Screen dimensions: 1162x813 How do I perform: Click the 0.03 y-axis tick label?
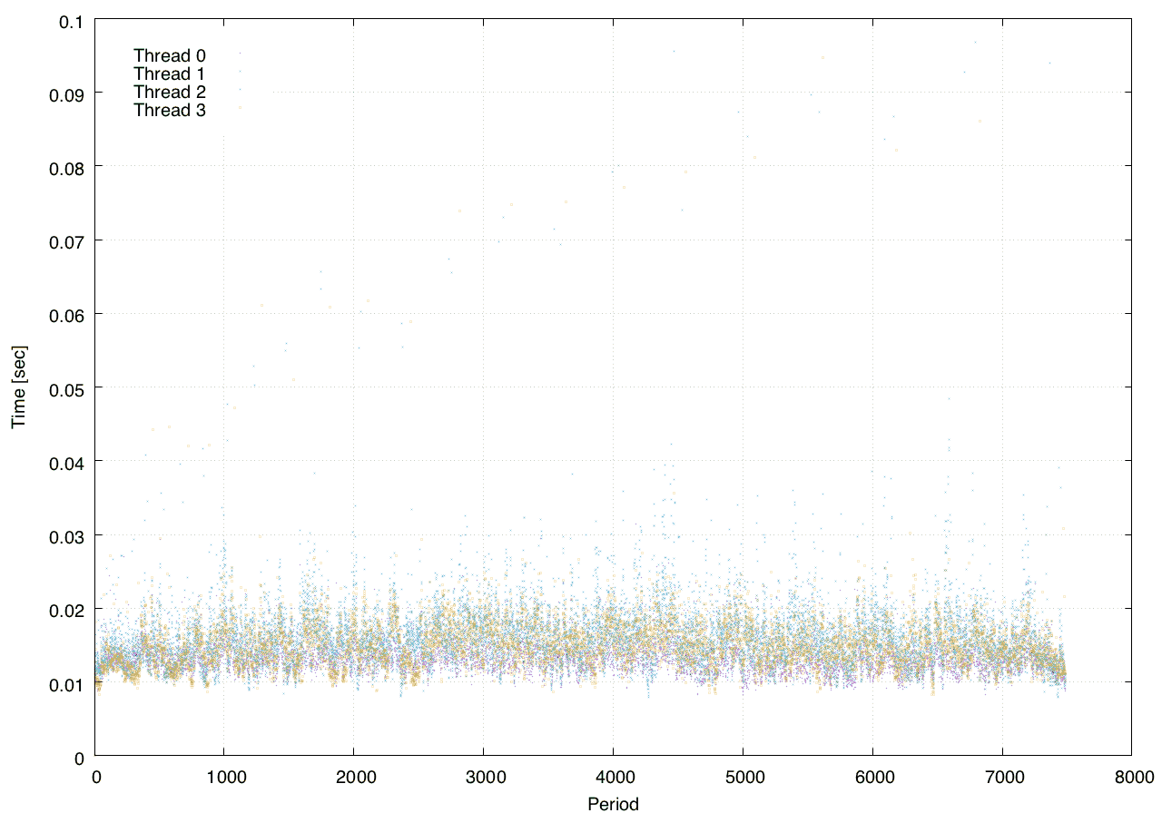pyautogui.click(x=65, y=536)
